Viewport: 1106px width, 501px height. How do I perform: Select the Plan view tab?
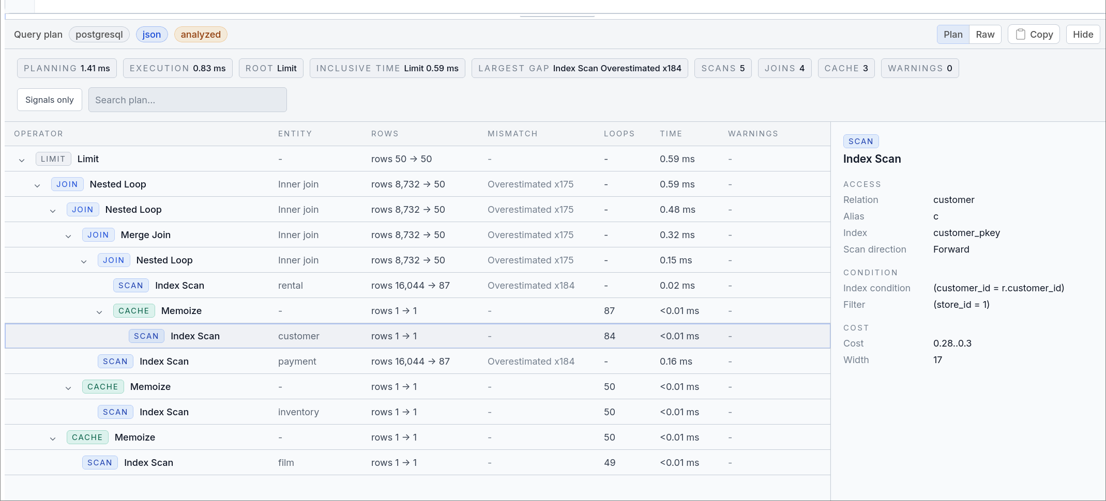point(953,34)
